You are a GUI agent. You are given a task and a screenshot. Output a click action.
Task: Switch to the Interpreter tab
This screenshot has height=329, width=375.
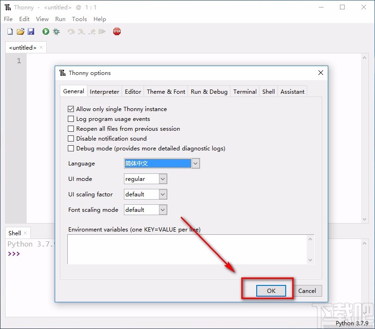click(104, 91)
